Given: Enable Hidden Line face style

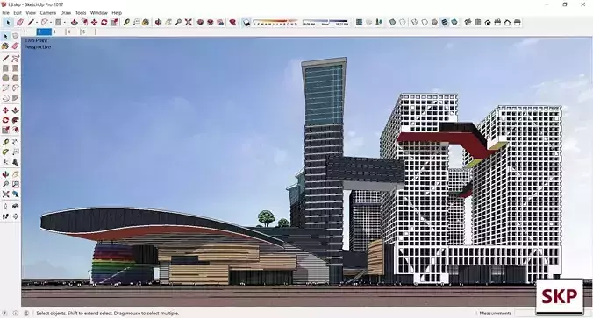Looking at the screenshot, I should [425, 22].
